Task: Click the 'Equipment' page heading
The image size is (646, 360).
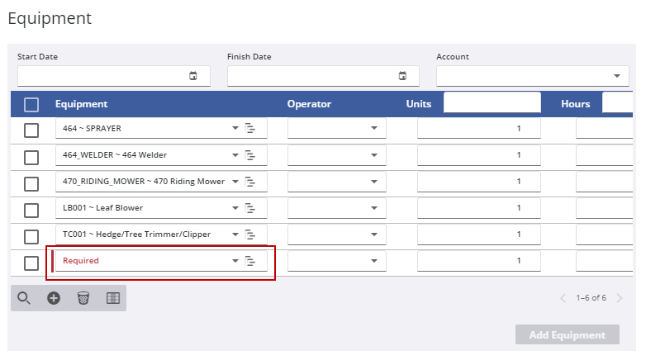Action: pyautogui.click(x=50, y=18)
